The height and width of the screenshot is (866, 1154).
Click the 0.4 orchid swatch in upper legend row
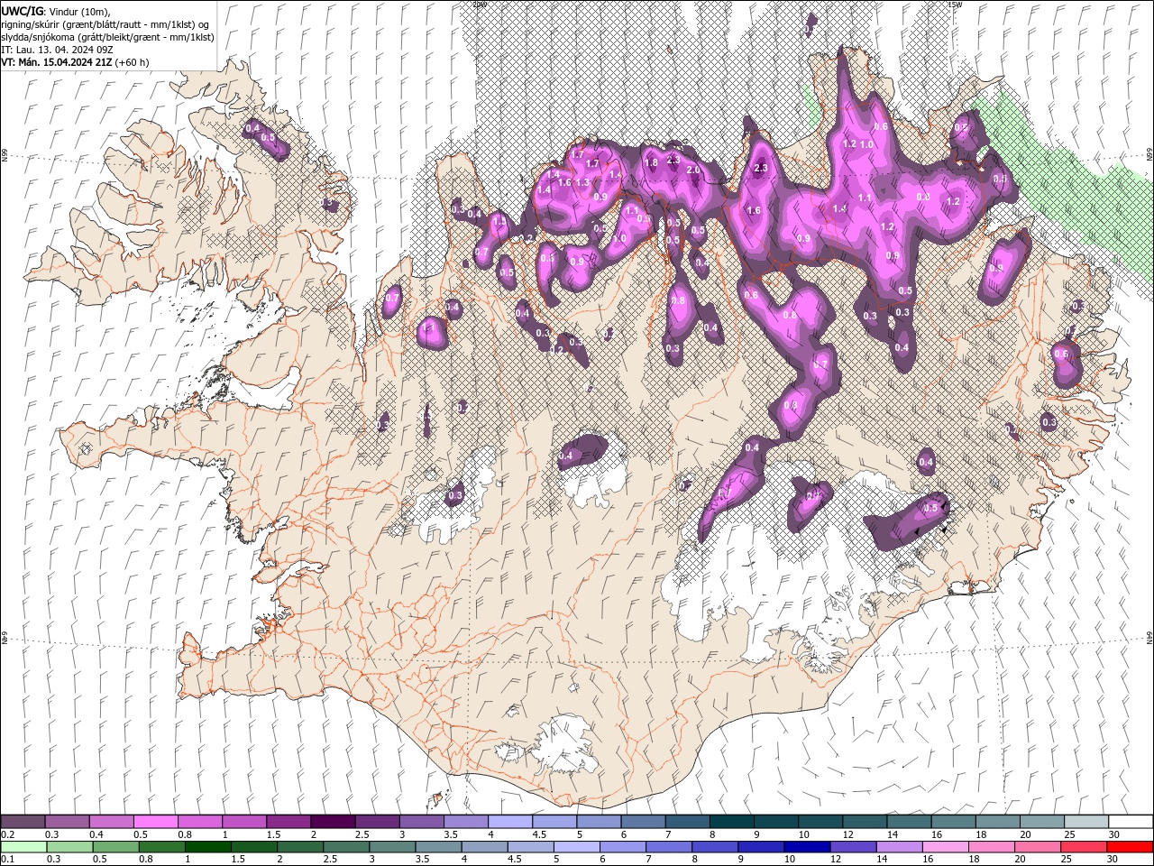tap(112, 822)
